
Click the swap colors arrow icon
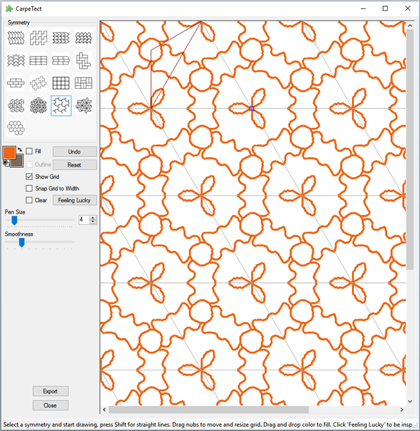[x=20, y=149]
